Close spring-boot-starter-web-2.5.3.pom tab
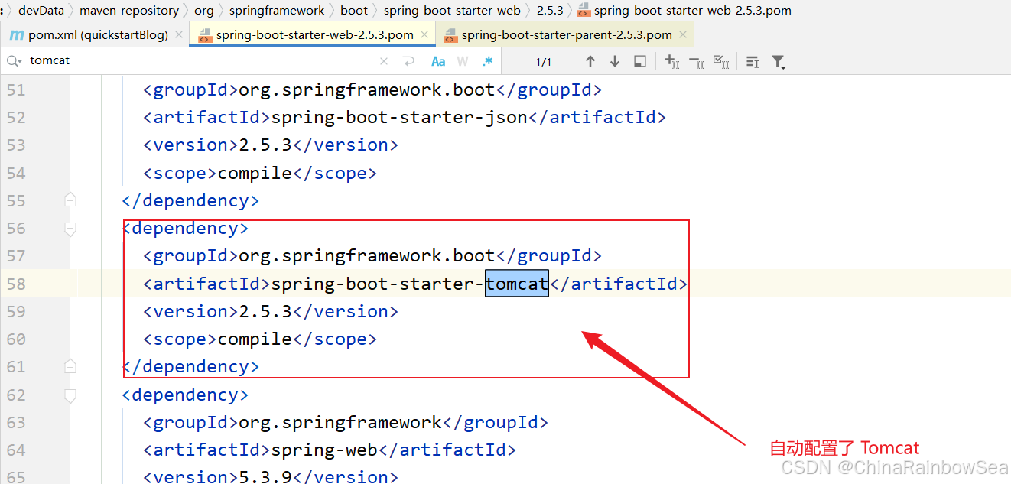This screenshot has width=1011, height=484. click(424, 34)
